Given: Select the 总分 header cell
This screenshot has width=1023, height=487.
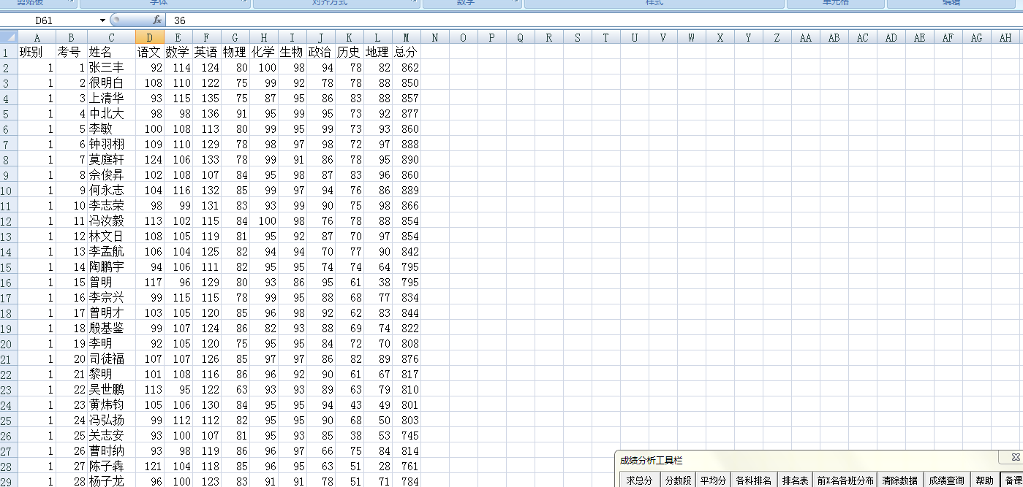Looking at the screenshot, I should point(406,52).
